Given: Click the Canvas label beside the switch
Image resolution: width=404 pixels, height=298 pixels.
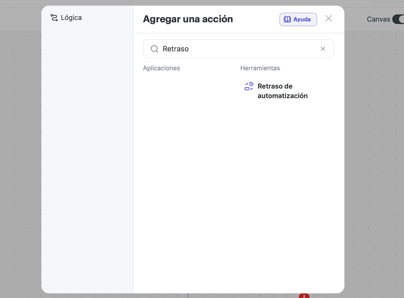Looking at the screenshot, I should (378, 19).
